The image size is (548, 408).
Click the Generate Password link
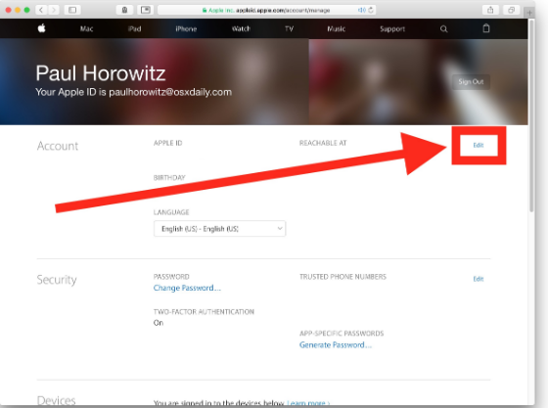point(336,345)
